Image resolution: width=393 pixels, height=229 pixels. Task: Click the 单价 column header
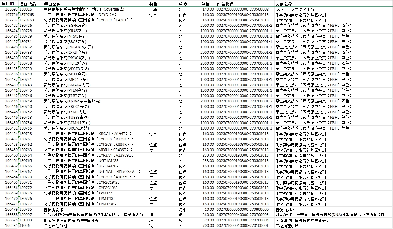205,4
